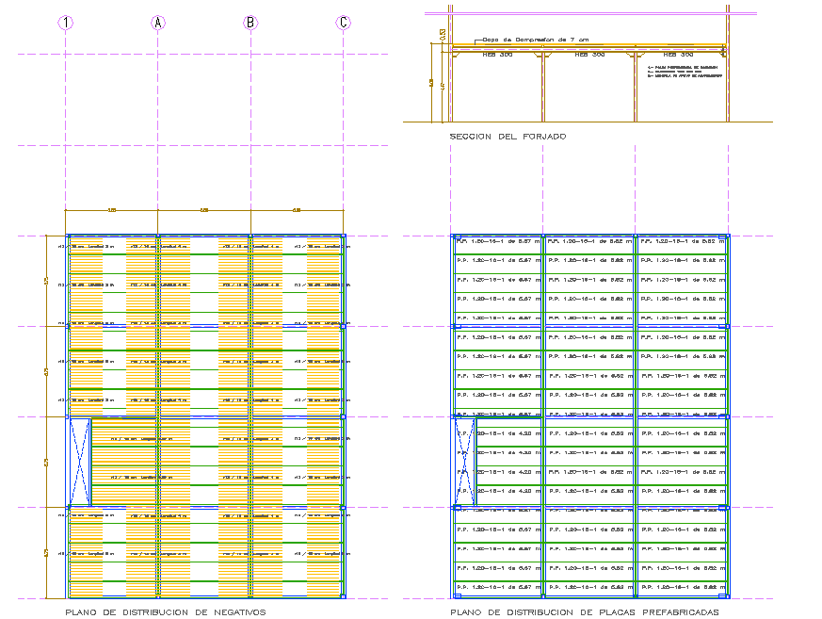
Task: Select the crossed opening in prefabricated slabs plan
Action: pyautogui.click(x=463, y=463)
